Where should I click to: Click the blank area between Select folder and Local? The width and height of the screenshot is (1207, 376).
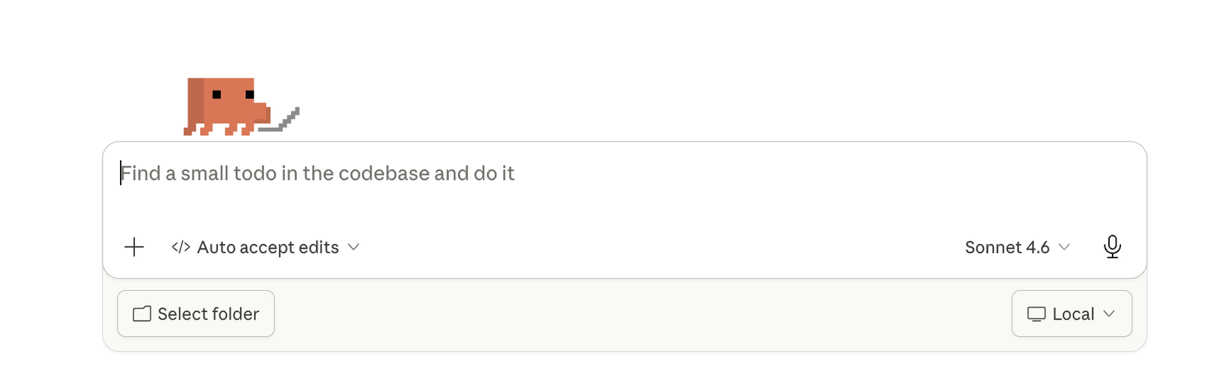(x=643, y=313)
